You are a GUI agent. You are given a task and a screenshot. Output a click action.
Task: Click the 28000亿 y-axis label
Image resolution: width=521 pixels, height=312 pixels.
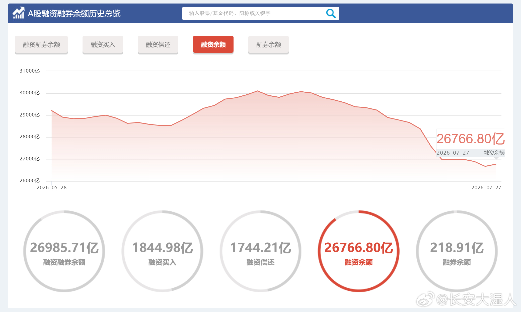pyautogui.click(x=30, y=137)
